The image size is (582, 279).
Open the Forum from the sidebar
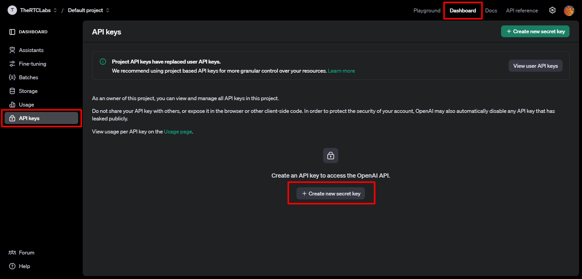click(26, 252)
